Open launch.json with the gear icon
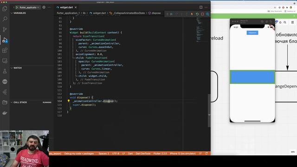The image size is (297, 167). [44, 7]
